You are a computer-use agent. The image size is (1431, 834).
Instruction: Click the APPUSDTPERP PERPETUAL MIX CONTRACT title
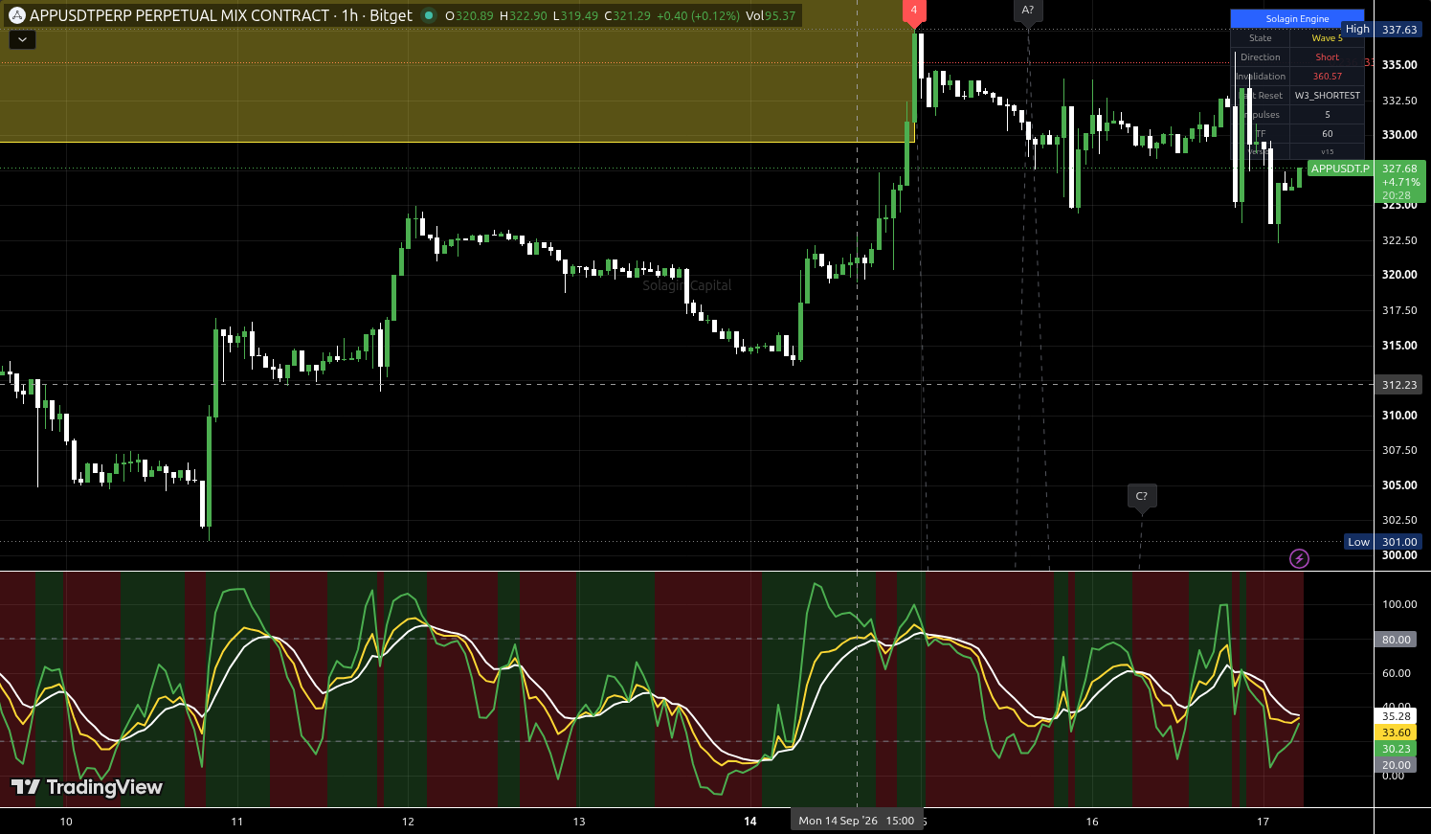pos(180,15)
